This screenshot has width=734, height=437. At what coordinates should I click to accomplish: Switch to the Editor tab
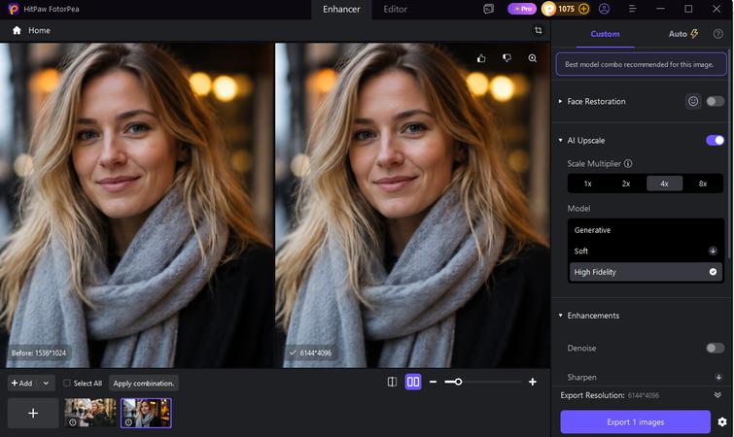pyautogui.click(x=395, y=10)
